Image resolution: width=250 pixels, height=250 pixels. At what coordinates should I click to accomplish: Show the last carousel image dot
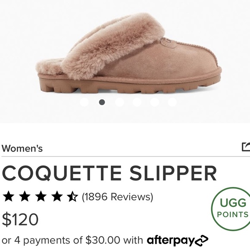(x=172, y=102)
